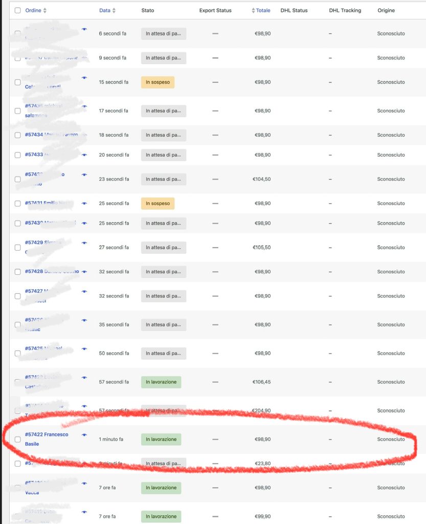Click the Stato column header
The image size is (426, 524).
click(147, 10)
